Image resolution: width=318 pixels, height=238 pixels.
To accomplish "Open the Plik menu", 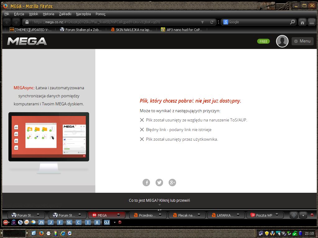I will [7, 14].
